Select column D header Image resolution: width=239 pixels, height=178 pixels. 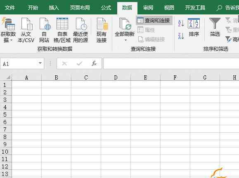point(116,77)
